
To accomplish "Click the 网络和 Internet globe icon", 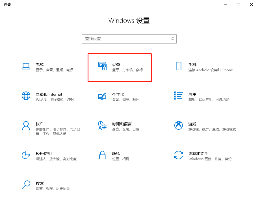I will pyautogui.click(x=26, y=96).
